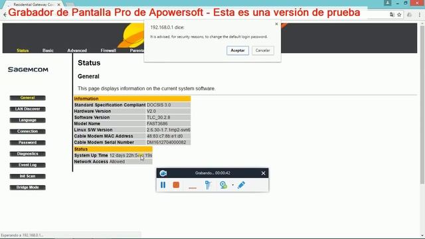
Task: Open Connection sidebar page
Action: point(27,131)
